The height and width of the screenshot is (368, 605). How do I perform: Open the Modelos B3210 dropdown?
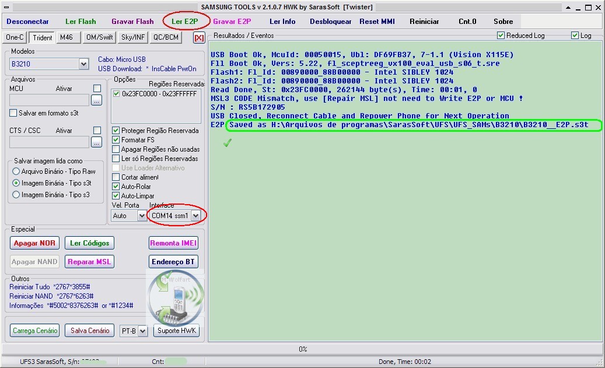click(83, 64)
